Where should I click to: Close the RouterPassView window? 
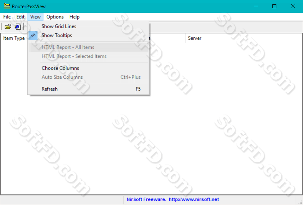(293, 6)
